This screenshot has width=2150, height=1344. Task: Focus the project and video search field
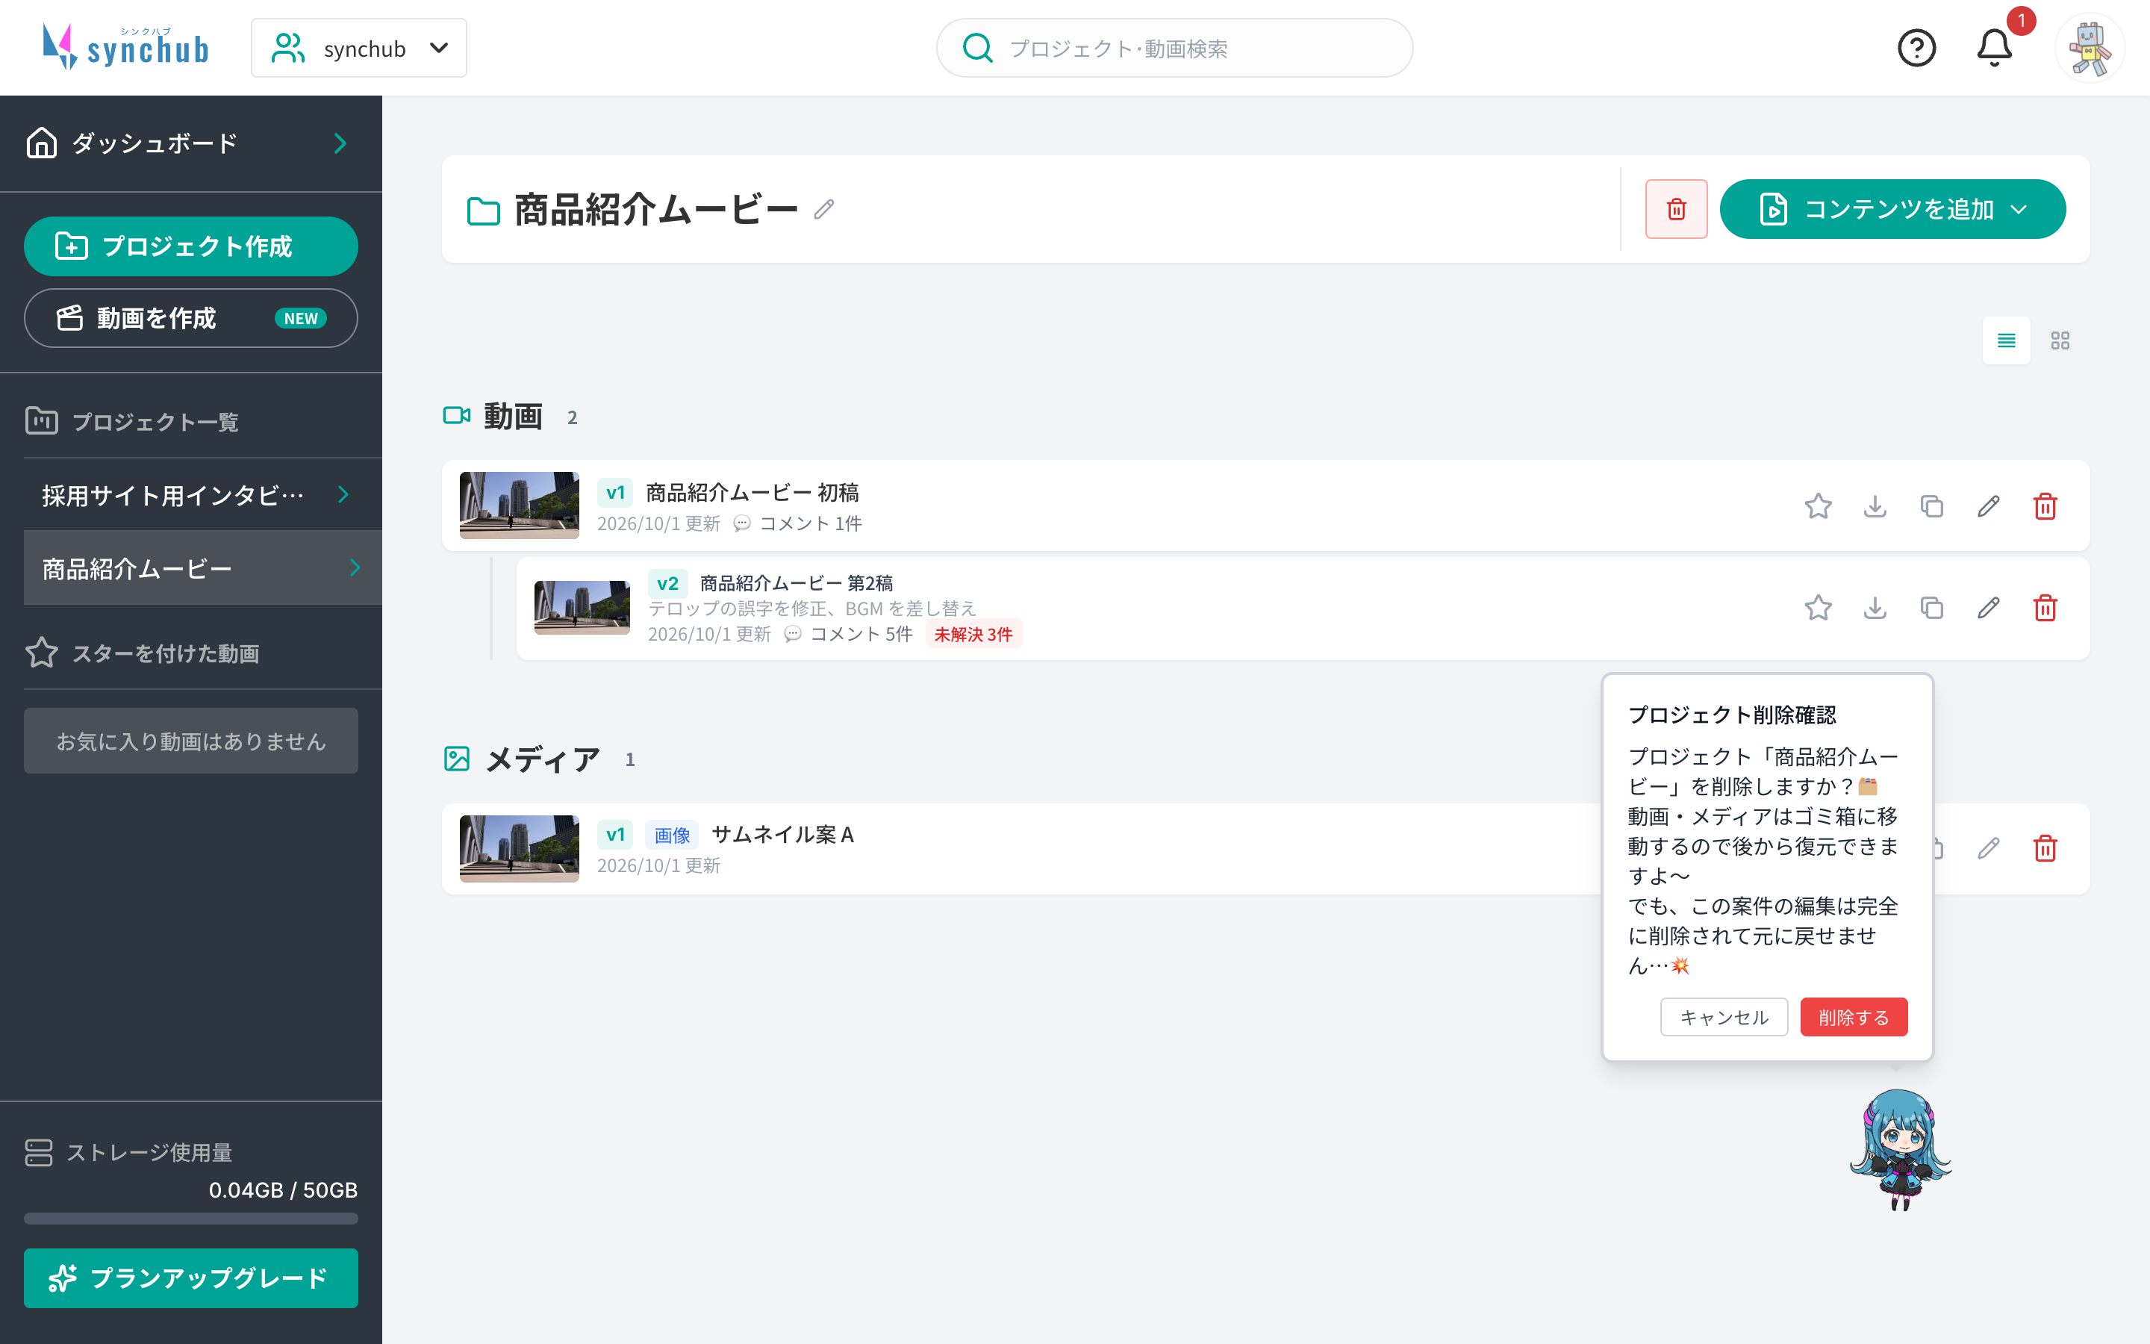tap(1174, 48)
